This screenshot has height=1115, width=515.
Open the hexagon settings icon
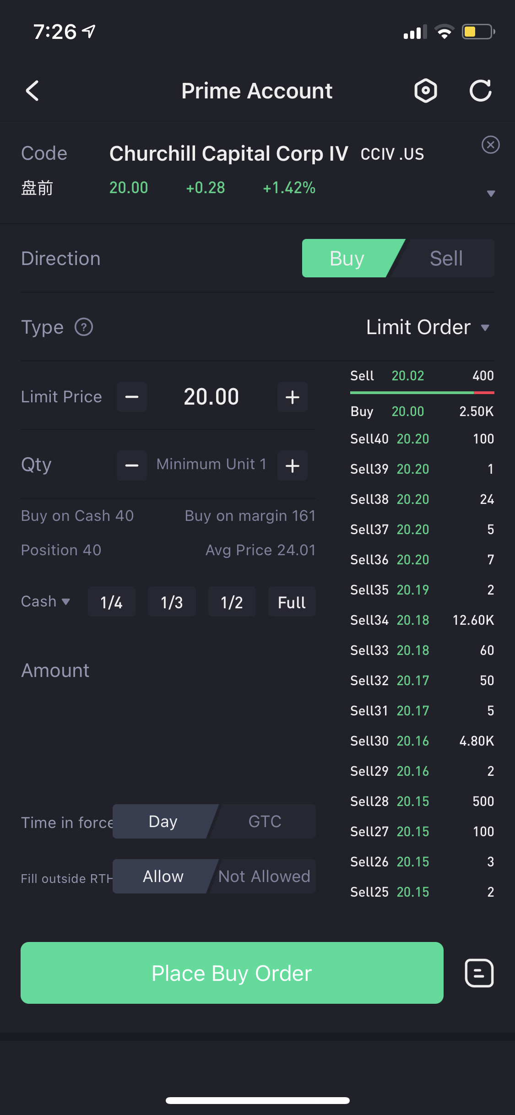click(426, 91)
